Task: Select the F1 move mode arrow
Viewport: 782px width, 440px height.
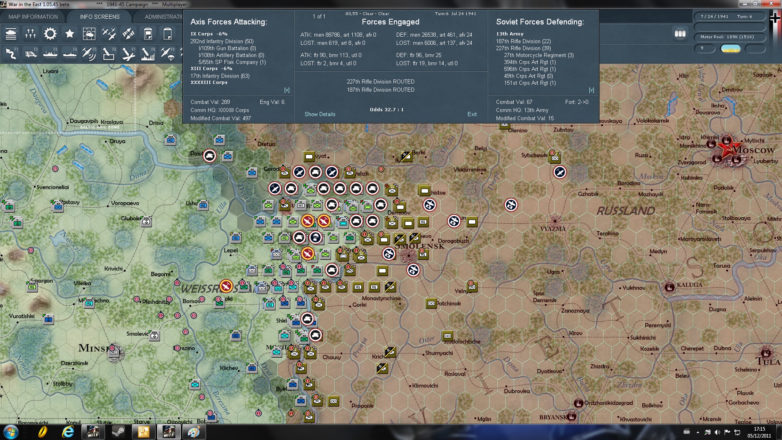Action: coord(11,54)
